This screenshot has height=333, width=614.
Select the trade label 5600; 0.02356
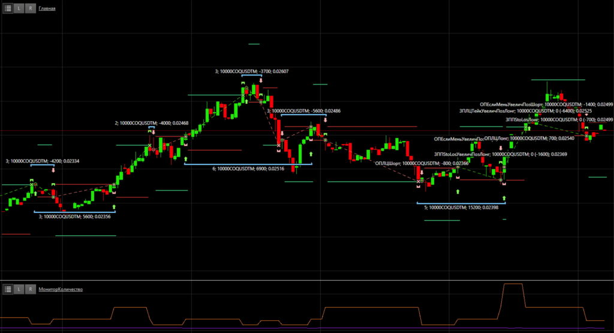pos(74,216)
